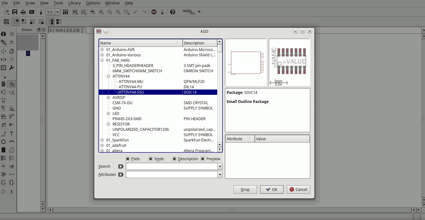Open the Tools menu
The width and height of the screenshot is (425, 220).
(x=58, y=3)
